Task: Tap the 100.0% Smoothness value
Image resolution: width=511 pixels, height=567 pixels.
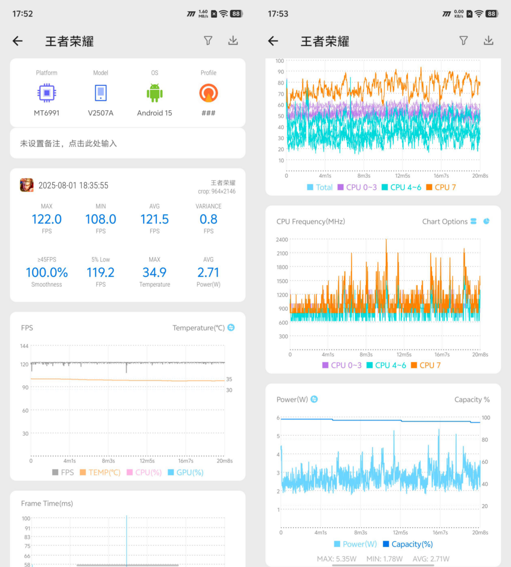Action: (x=47, y=273)
